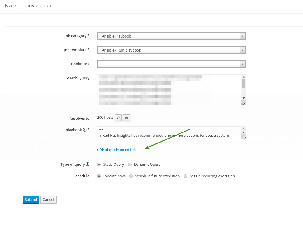This screenshot has width=303, height=228.
Task: Click the Cancel button
Action: point(48,200)
